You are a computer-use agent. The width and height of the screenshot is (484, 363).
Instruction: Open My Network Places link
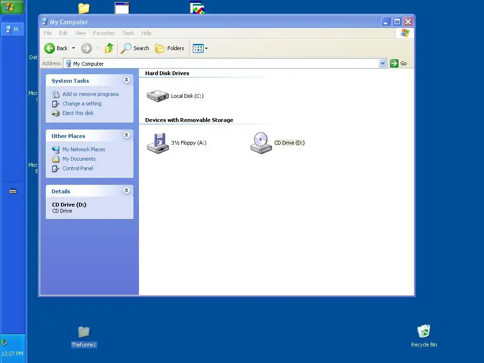click(84, 149)
